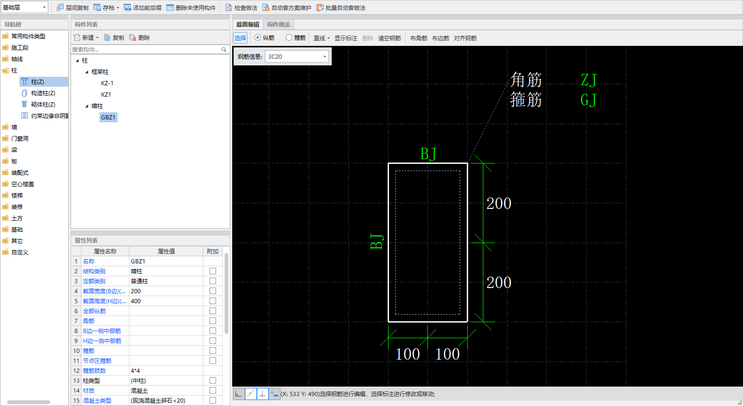
Task: Select 砌体柱(Z) icon in the navigation tree
Action: coord(25,104)
